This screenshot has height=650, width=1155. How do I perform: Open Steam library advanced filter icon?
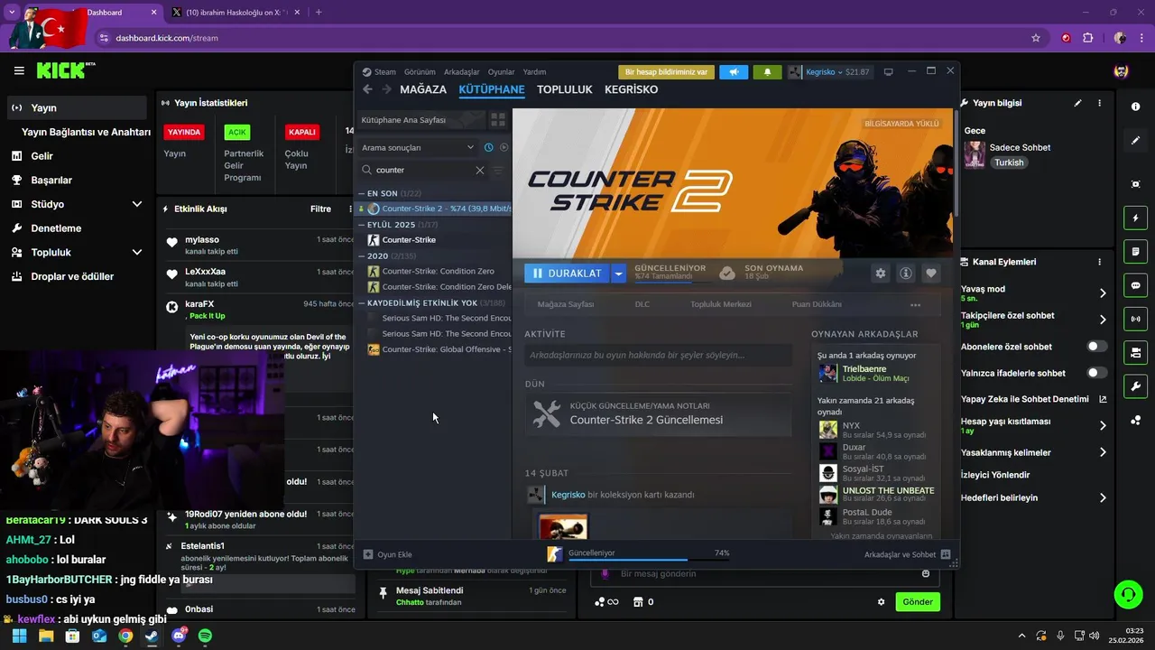498,170
